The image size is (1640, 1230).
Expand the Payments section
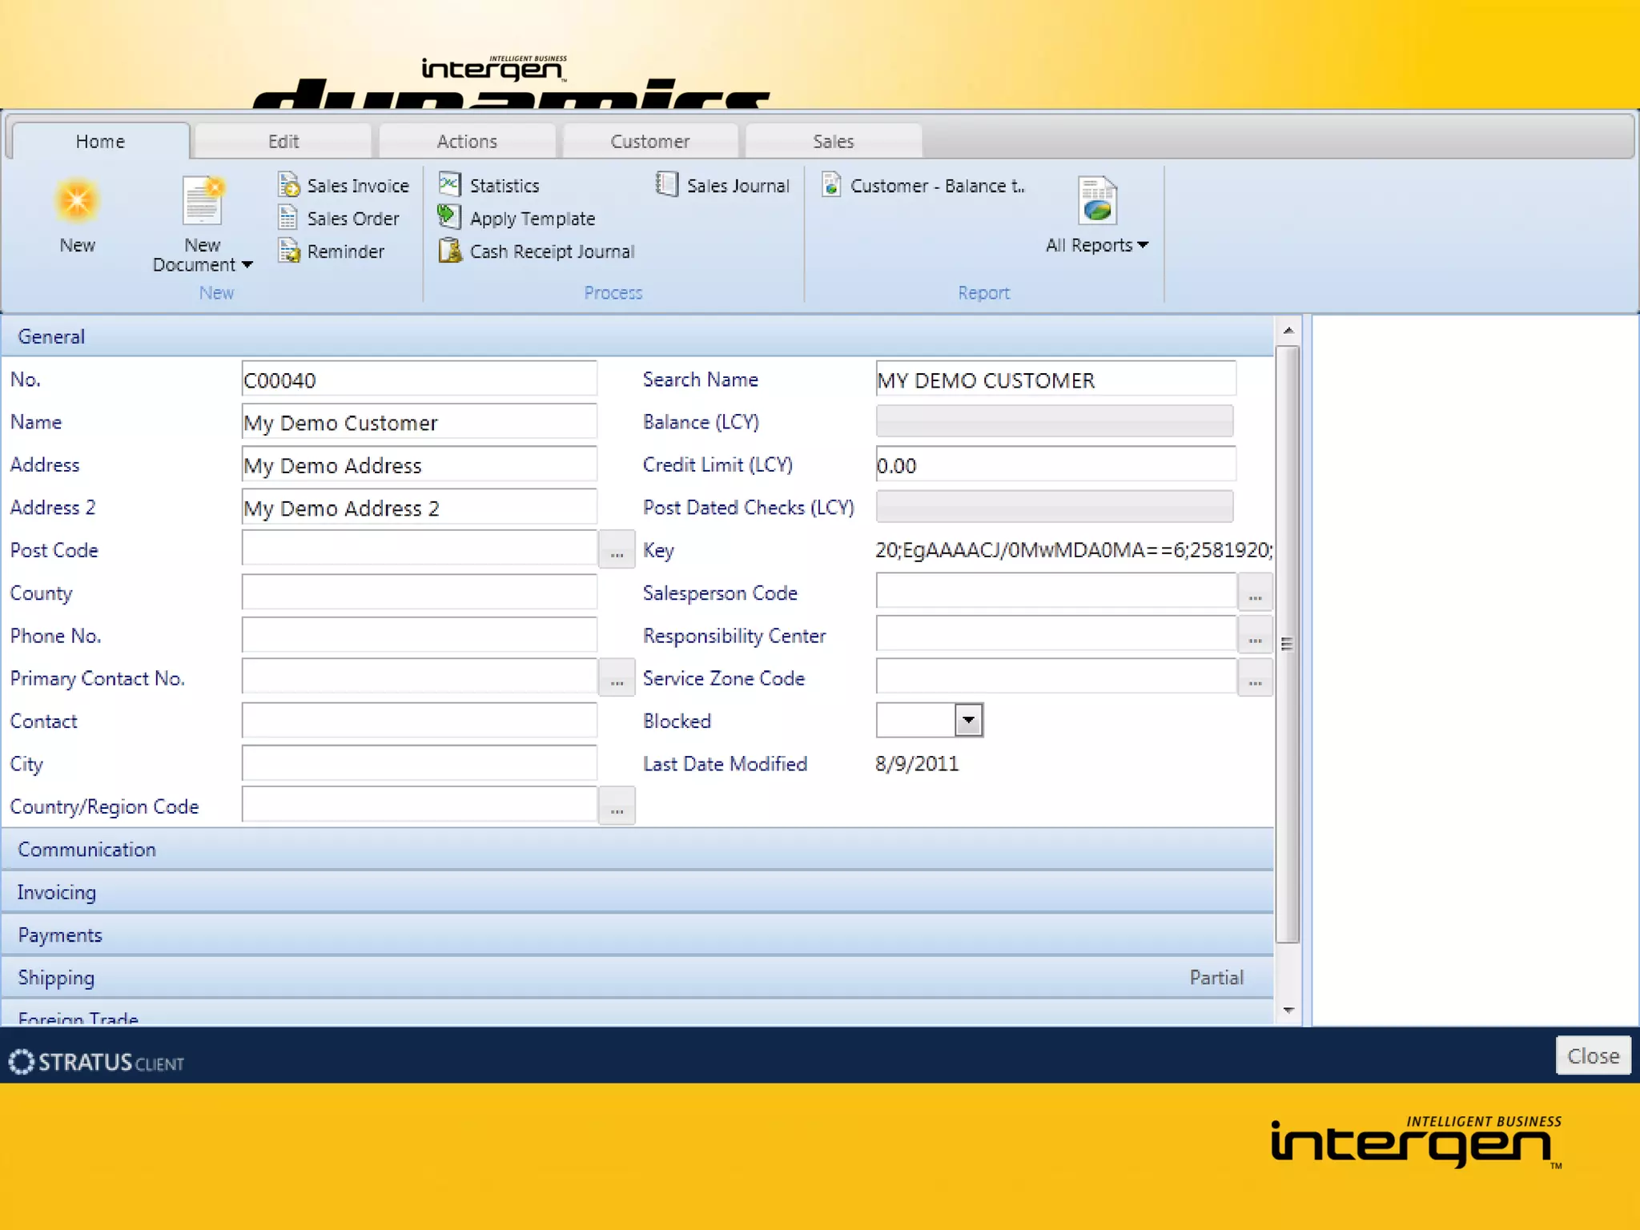tap(637, 935)
